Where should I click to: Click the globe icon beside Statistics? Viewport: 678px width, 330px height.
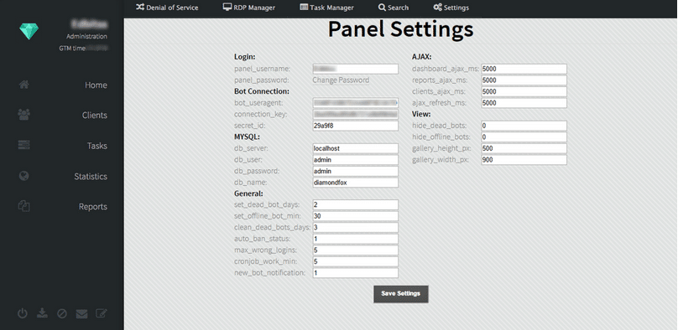pos(23,176)
